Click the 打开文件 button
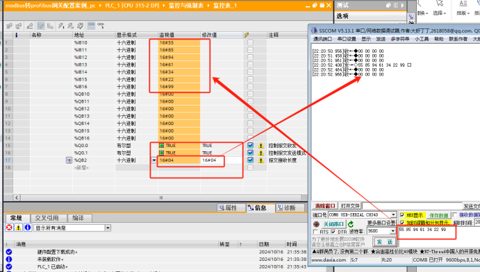Screen dimensions: 480x272 click(350, 205)
